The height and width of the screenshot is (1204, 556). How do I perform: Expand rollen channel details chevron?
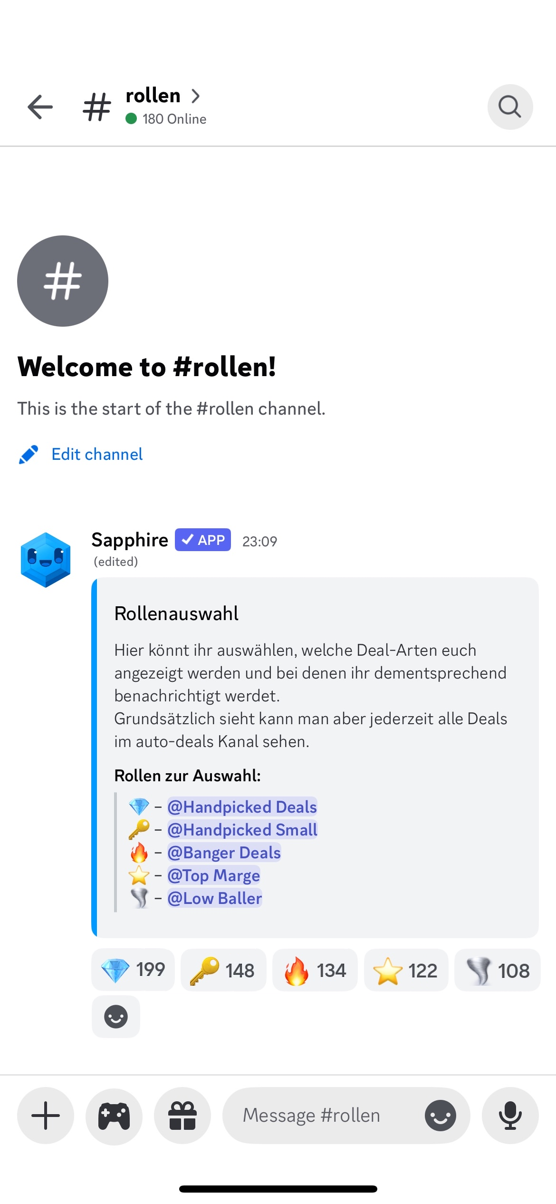(195, 96)
